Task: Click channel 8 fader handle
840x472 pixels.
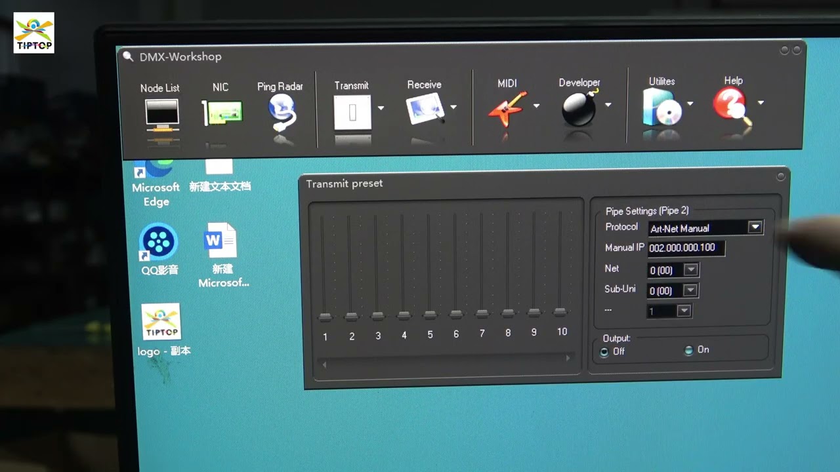Action: coord(508,313)
